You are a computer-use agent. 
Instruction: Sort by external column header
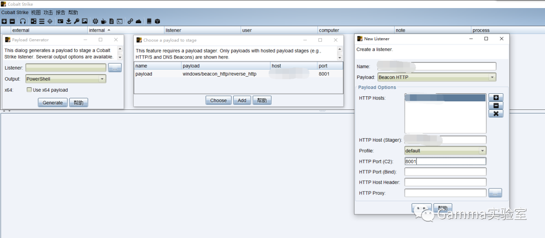coord(49,30)
